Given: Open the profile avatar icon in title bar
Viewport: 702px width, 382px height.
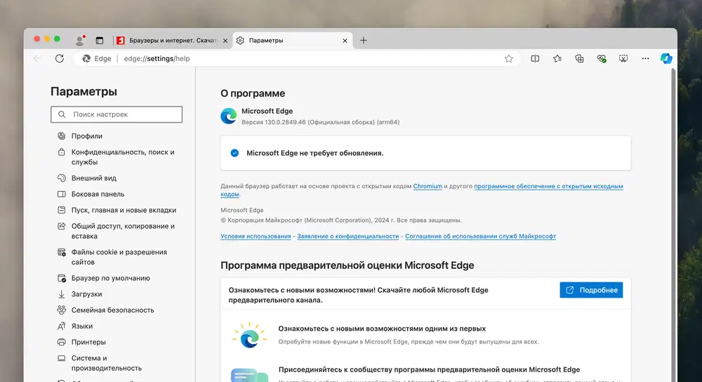Looking at the screenshot, I should point(80,40).
